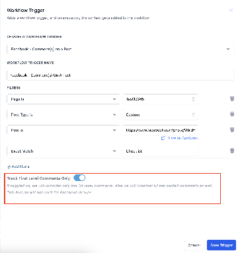240x253 pixels.
Task: Open the Custom post type value dropdown
Action: pyautogui.click(x=161, y=115)
